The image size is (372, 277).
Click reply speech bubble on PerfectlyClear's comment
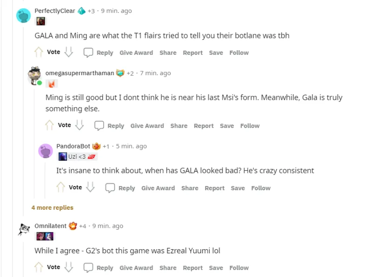(89, 52)
